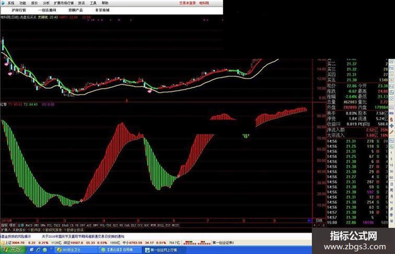Switch to 60-minute period in sidebar
Screen dimensions: 395x254
pos(392,178)
